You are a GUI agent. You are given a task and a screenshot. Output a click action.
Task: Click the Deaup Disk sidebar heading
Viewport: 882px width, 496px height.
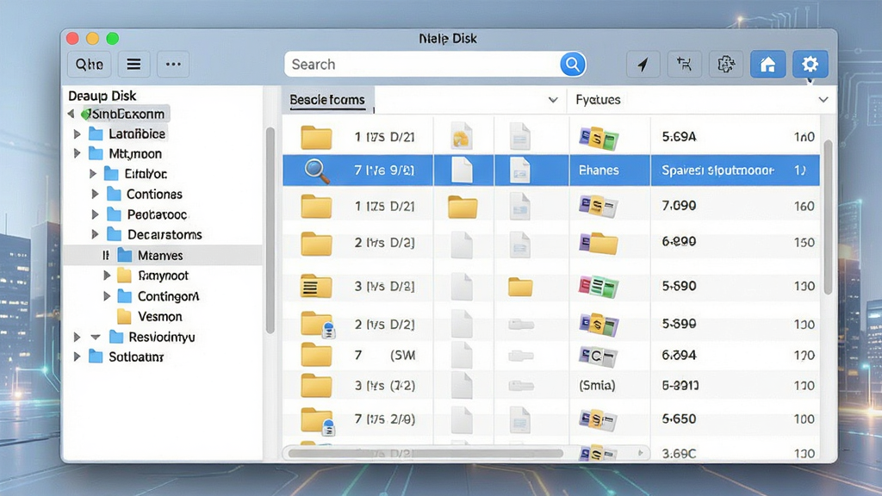coord(102,96)
